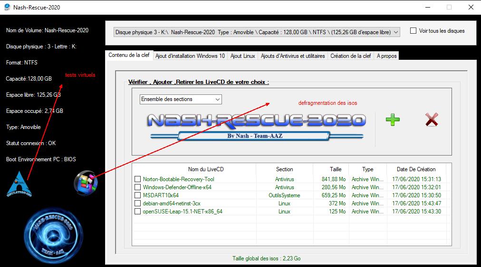
Task: Sort by Date De Création column header
Action: (416, 169)
